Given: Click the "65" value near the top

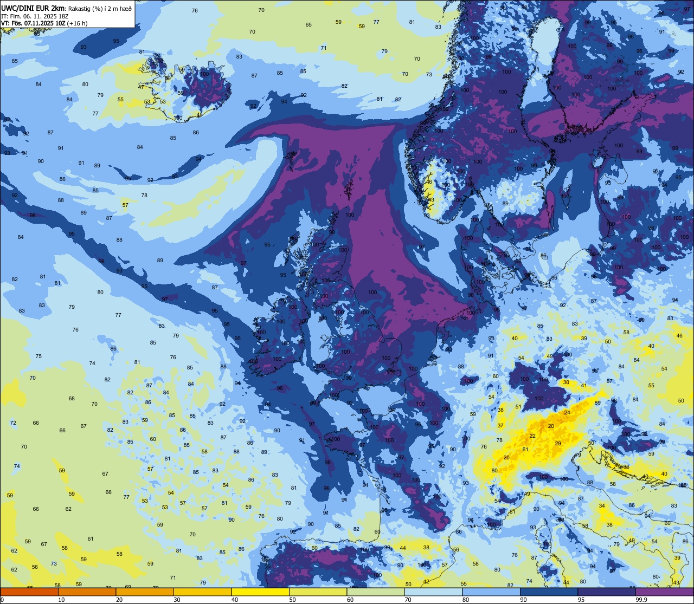Looking at the screenshot, I should point(309,25).
